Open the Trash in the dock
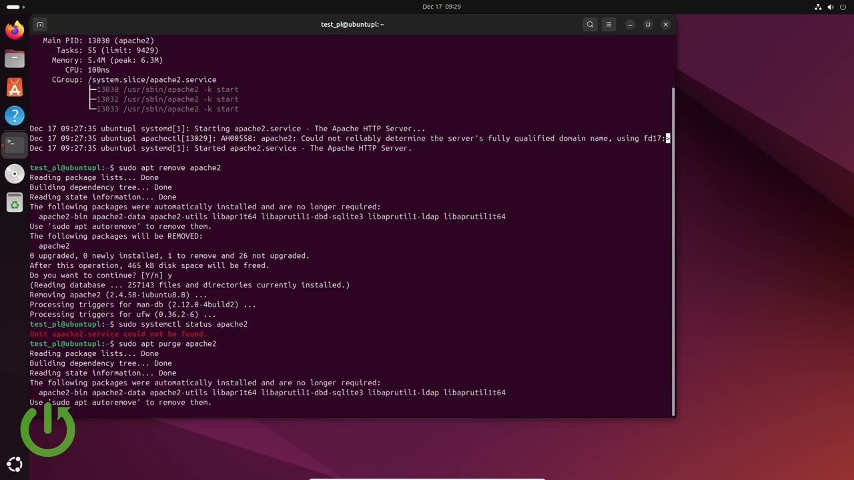This screenshot has height=480, width=854. pos(15,202)
